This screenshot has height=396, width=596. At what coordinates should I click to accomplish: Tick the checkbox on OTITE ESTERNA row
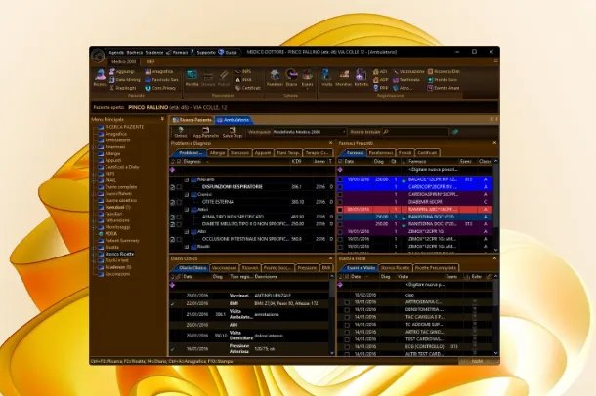(180, 202)
